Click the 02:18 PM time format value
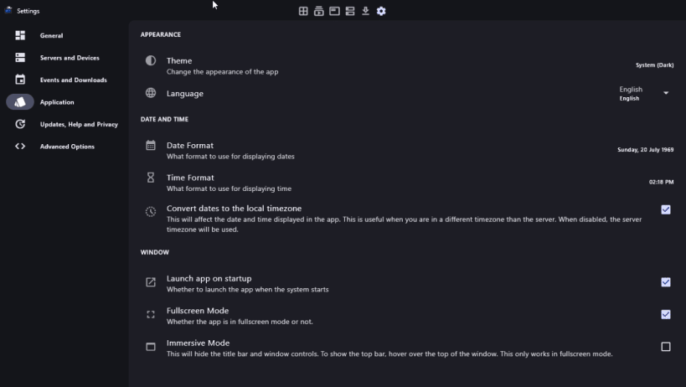 point(661,182)
